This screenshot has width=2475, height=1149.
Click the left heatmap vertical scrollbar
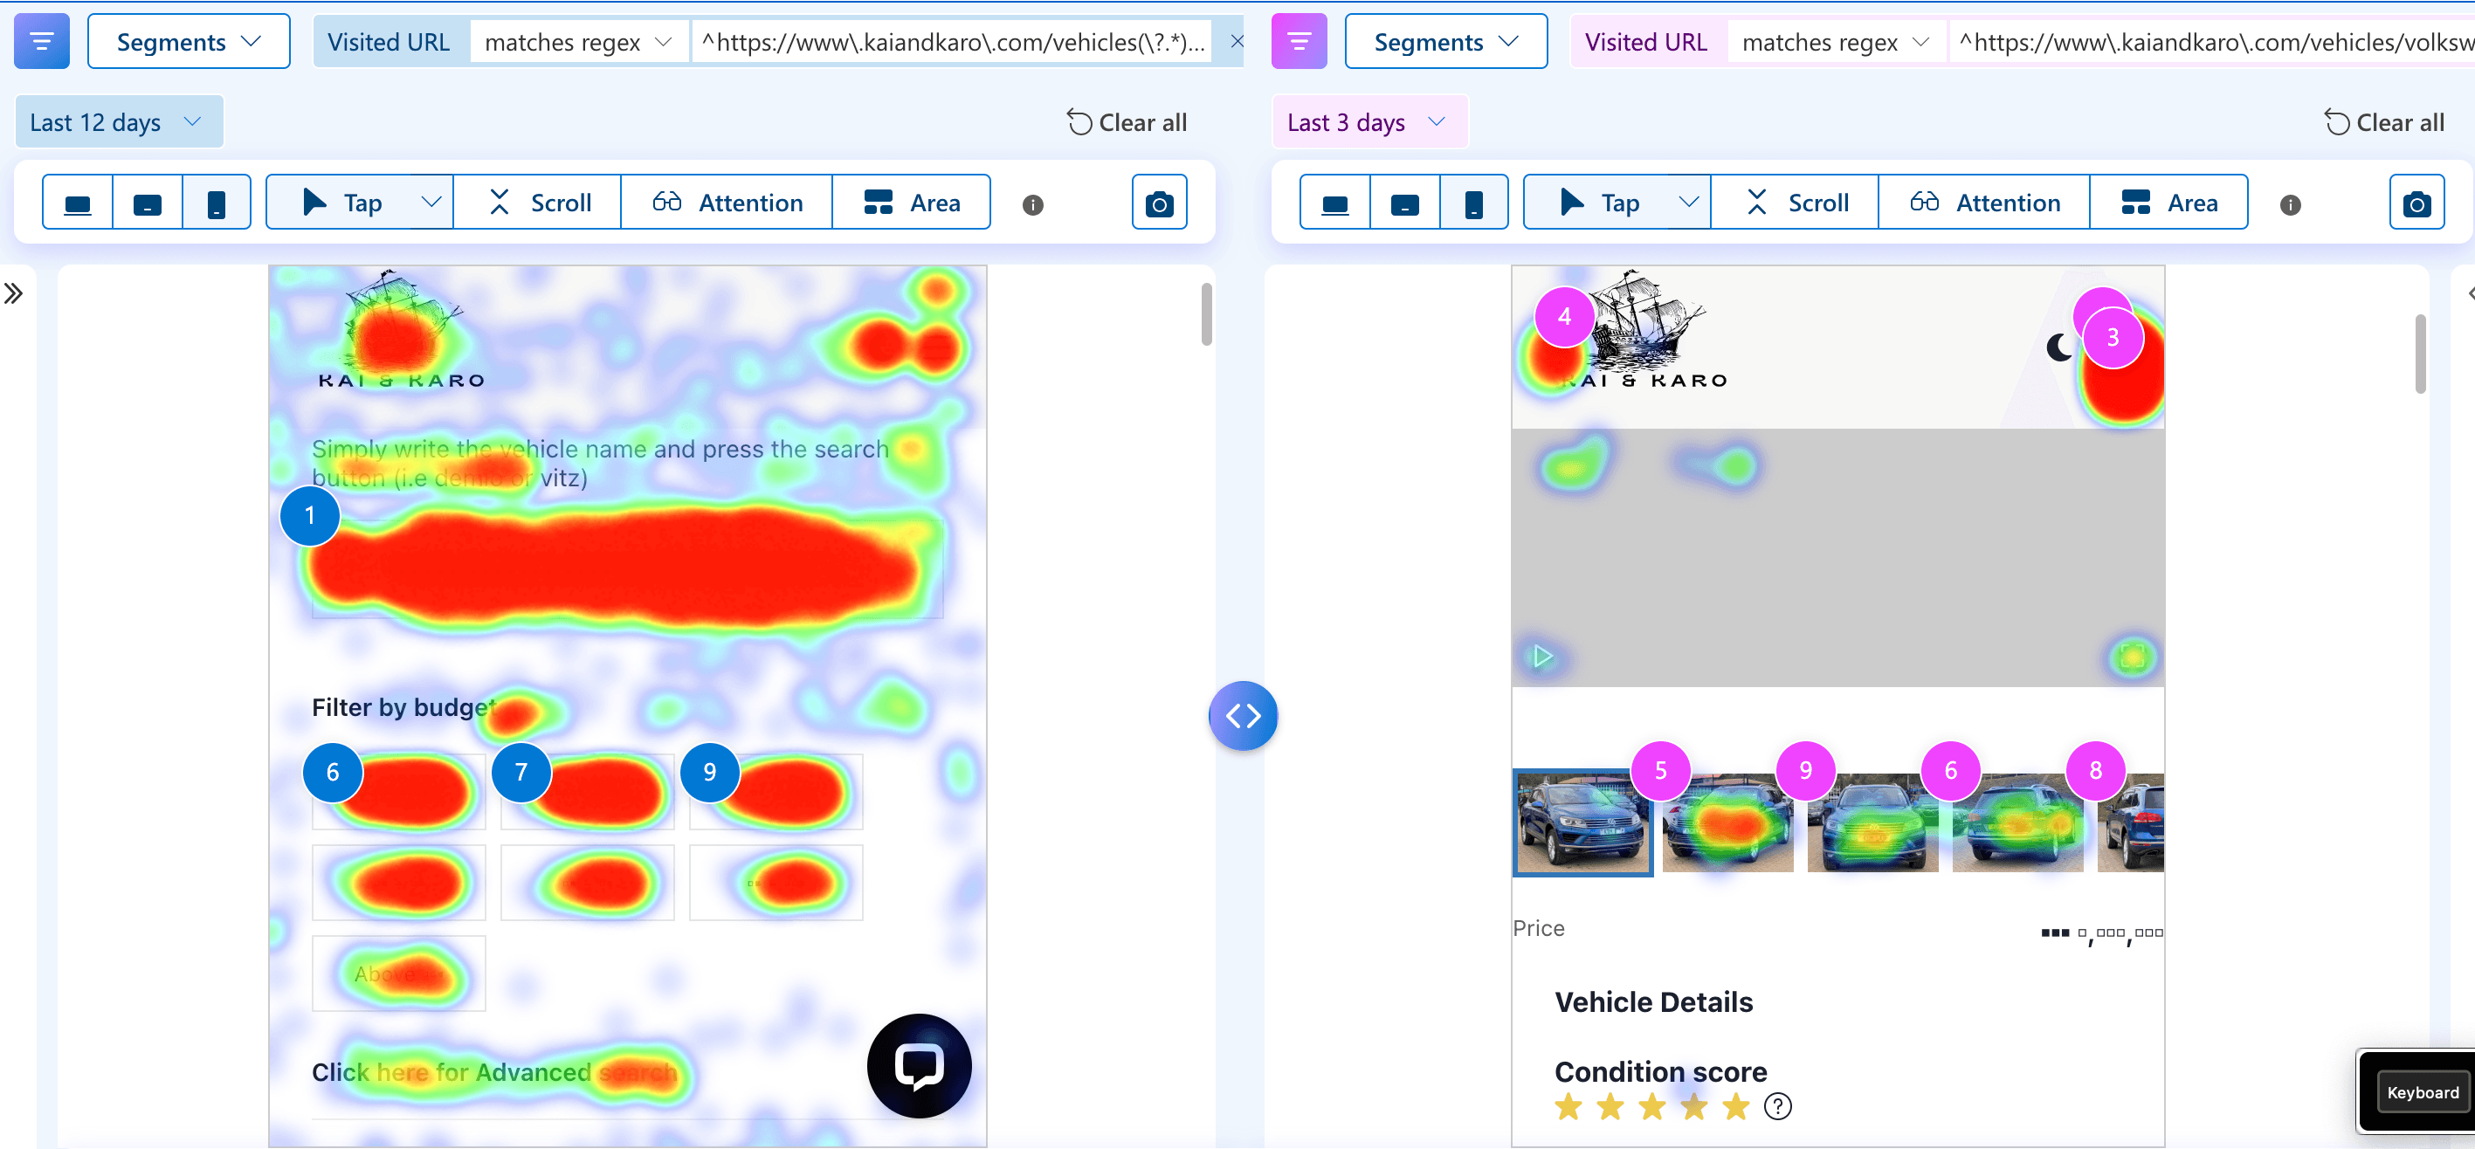1206,314
